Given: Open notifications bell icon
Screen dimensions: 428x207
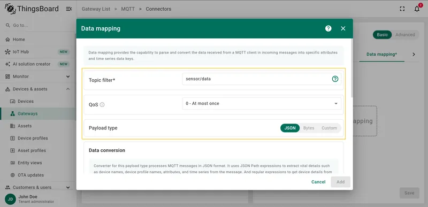Looking at the screenshot, I should 417,9.
